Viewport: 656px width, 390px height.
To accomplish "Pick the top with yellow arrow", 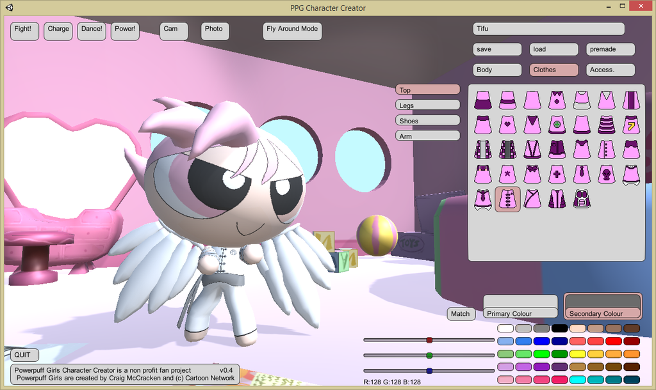I will (631, 124).
